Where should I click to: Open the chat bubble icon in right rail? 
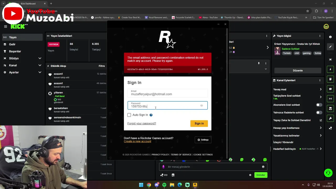pyautogui.click(x=330, y=89)
